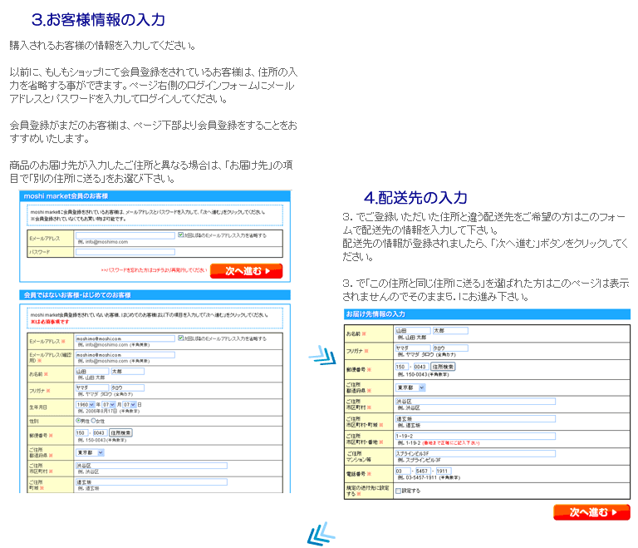Viewport: 638px width, 548px height.
Task: Click the password-forgotten reissue link
Action: 154,270
